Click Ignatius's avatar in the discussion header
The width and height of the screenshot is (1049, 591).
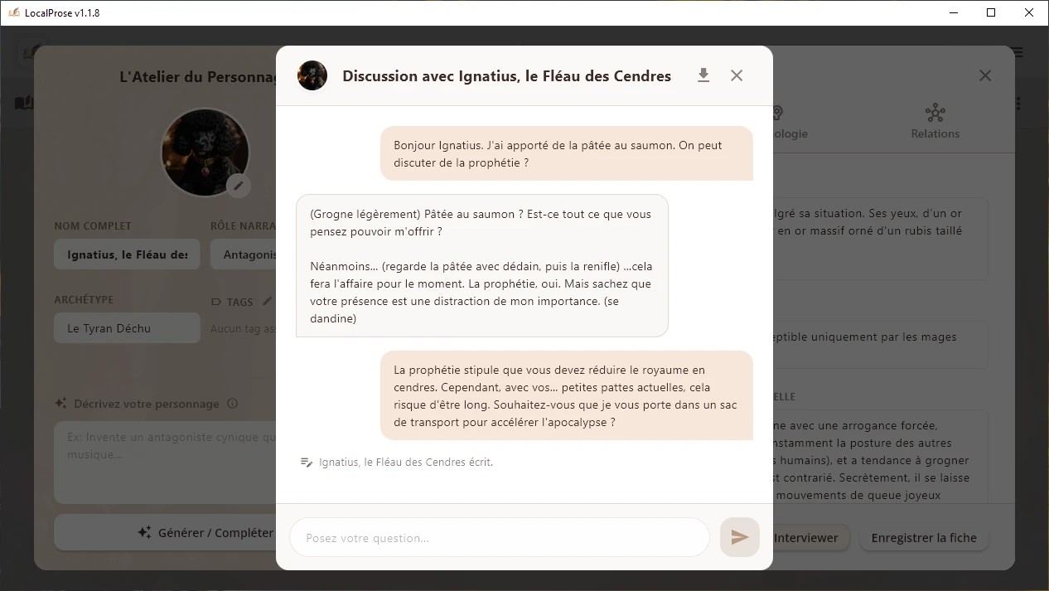pyautogui.click(x=312, y=75)
